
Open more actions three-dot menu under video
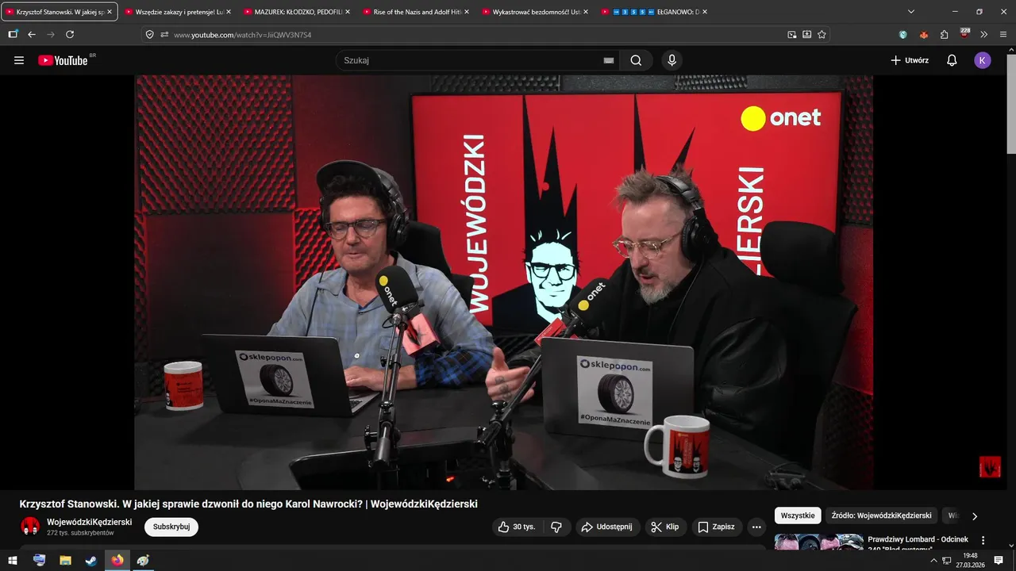click(x=756, y=527)
